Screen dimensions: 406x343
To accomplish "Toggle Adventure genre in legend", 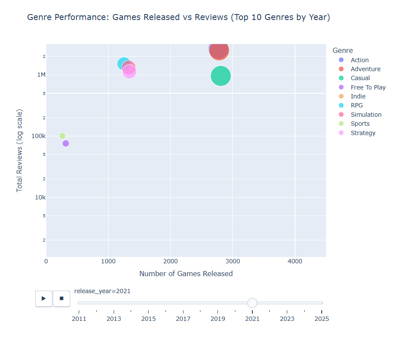I will coord(365,69).
